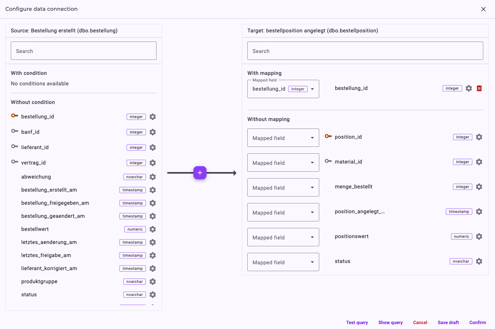495x329 pixels.
Task: Delete the bestellung_id mapping with trash icon
Action: 479,88
